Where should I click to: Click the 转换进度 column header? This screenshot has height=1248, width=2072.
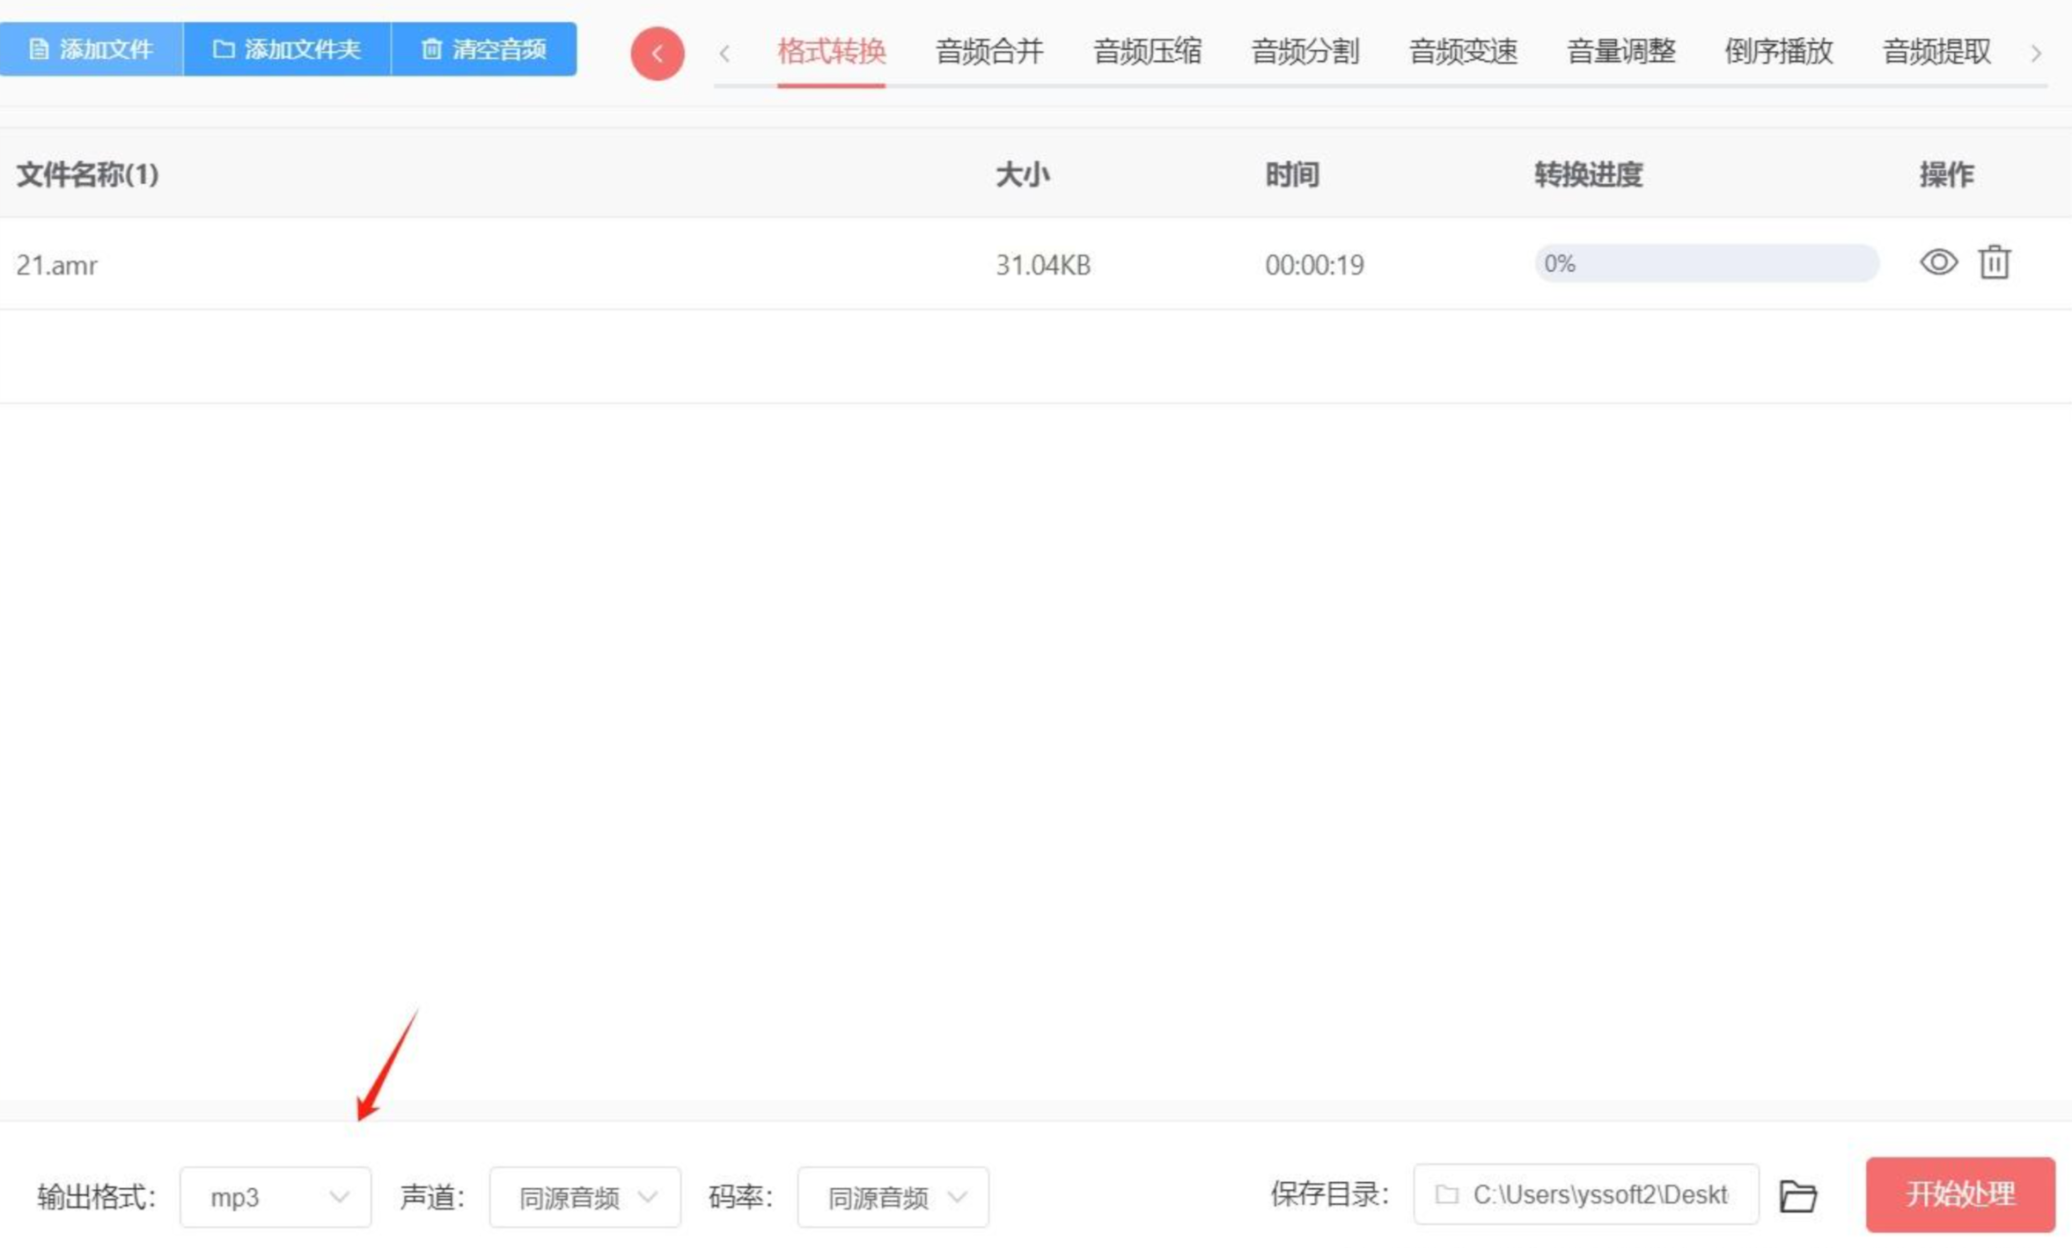[1588, 174]
